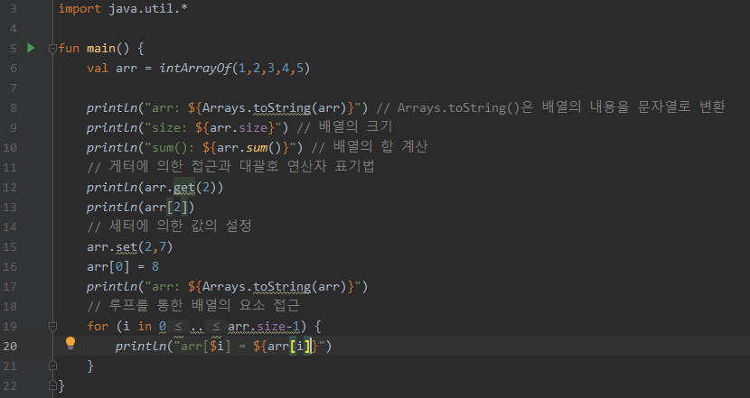Click 'sum()' call in arr.sum()

[264, 148]
